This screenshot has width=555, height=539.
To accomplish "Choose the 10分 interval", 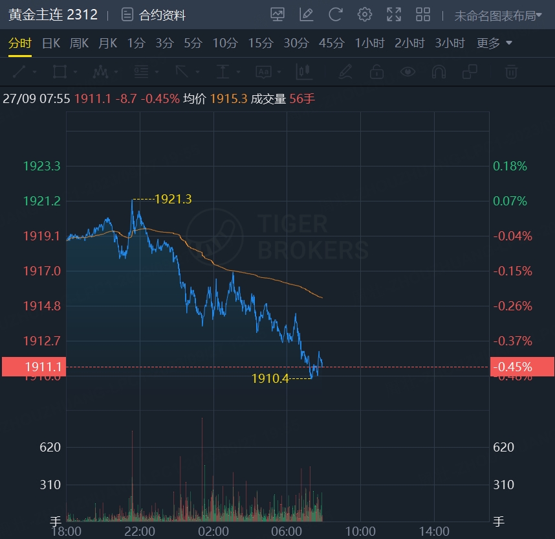I will pyautogui.click(x=225, y=43).
